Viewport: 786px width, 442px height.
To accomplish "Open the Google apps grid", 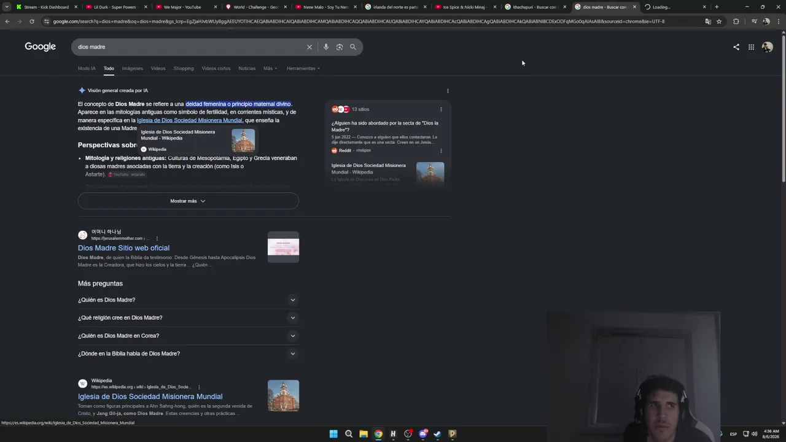I will (x=751, y=47).
